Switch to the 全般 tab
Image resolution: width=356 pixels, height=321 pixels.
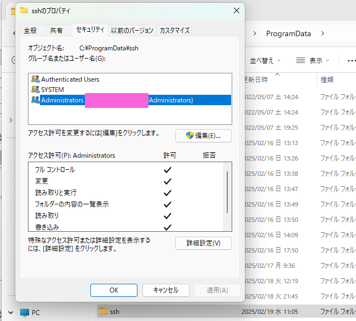[31, 31]
